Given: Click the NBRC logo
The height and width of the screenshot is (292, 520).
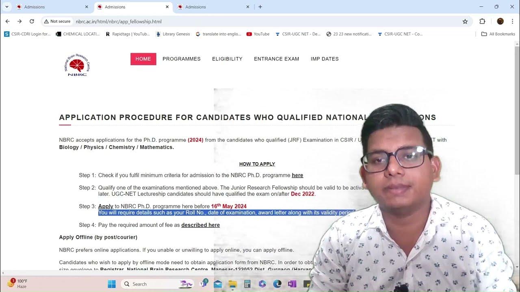Looking at the screenshot, I should tap(77, 65).
